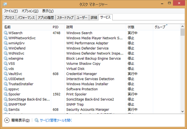Image resolution: width=187 pixels, height=129 pixels.
Task: Click the gear icon beside SamSs
Action: 6,109
